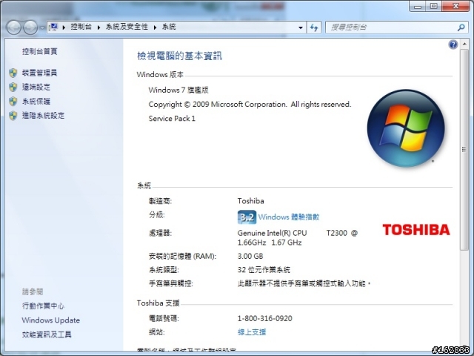Viewport: 474px width, 356px height.
Task: Click the TOSHIBA logo
Action: click(416, 230)
